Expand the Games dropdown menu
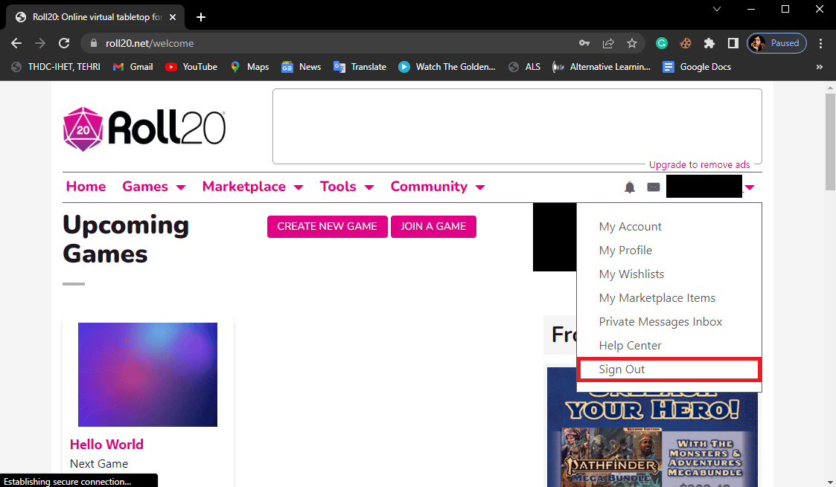 pyautogui.click(x=154, y=187)
